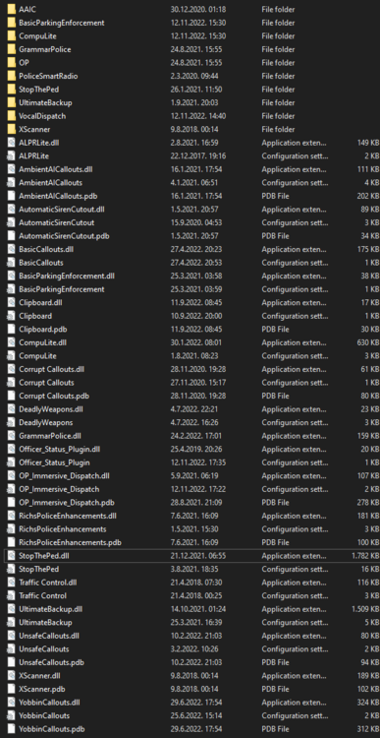Select the RichsPoliceEnhancements.pdb file name
Image resolution: width=380 pixels, height=738 pixels.
70,542
